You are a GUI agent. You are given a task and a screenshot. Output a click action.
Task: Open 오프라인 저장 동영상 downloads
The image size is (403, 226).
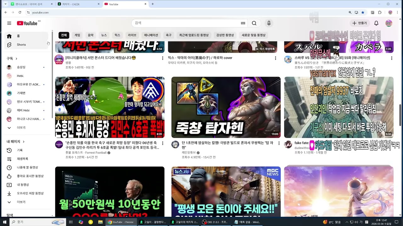click(x=26, y=193)
